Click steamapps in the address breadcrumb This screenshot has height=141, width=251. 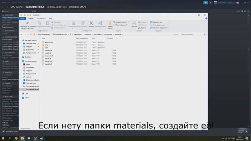(x=78, y=34)
